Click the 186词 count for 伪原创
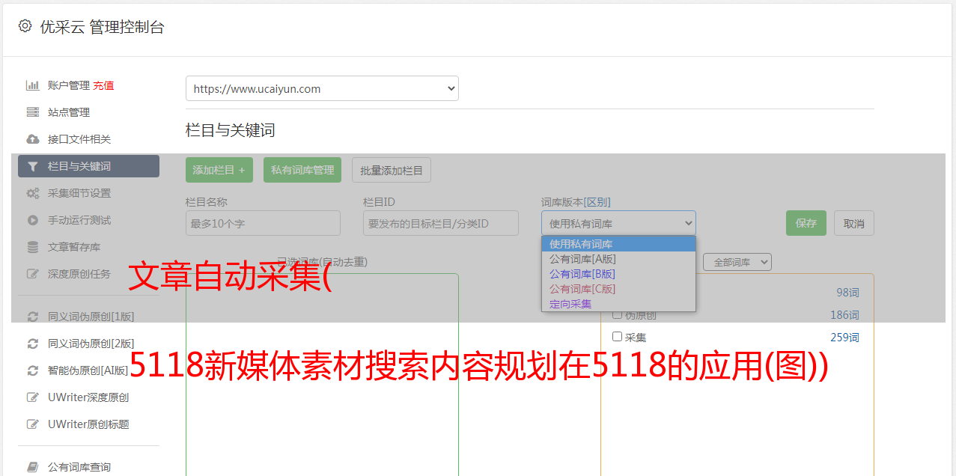956x476 pixels. pos(844,315)
